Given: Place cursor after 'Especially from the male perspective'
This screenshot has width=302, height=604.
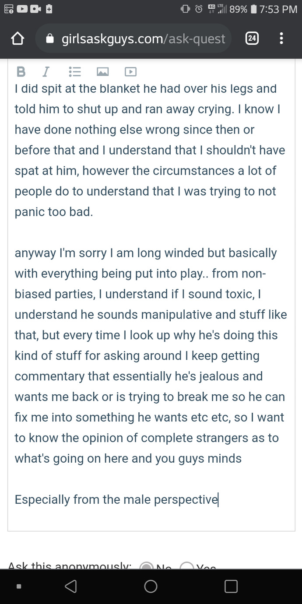Looking at the screenshot, I should tap(218, 499).
